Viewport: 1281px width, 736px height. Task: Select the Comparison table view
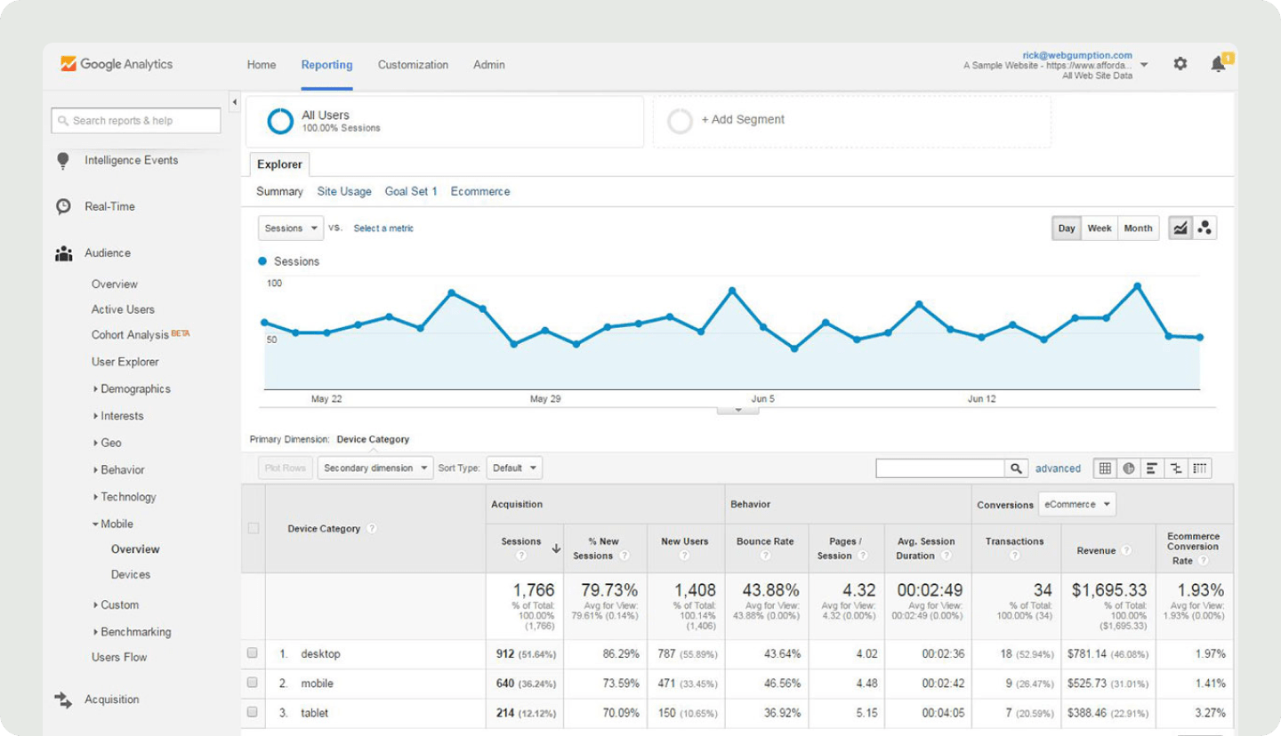tap(1176, 468)
